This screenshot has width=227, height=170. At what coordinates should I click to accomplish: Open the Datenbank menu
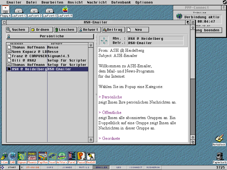[121, 2]
